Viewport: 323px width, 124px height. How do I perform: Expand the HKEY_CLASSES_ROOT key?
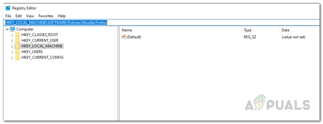click(12, 35)
